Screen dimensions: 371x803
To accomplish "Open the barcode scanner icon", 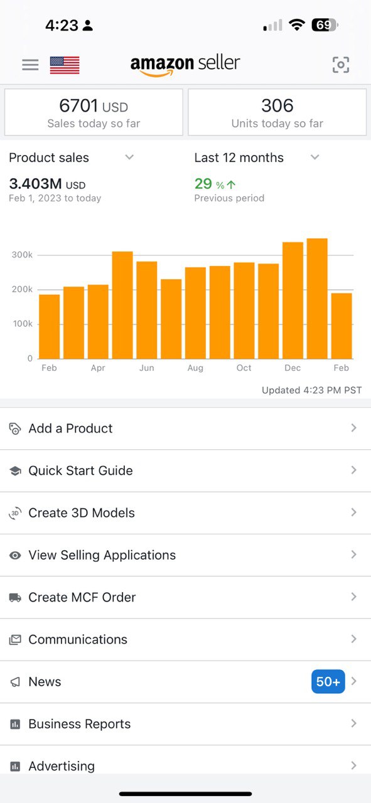I will tap(341, 65).
